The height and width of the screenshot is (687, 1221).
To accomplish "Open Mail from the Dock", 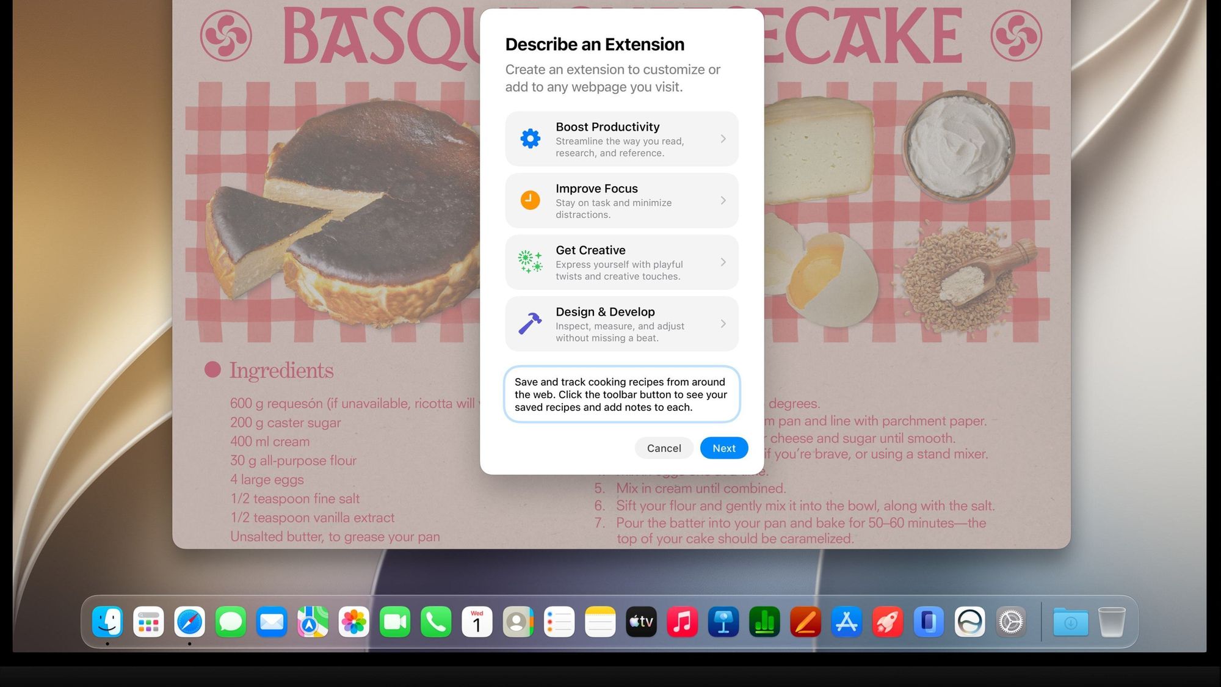I will pos(272,622).
